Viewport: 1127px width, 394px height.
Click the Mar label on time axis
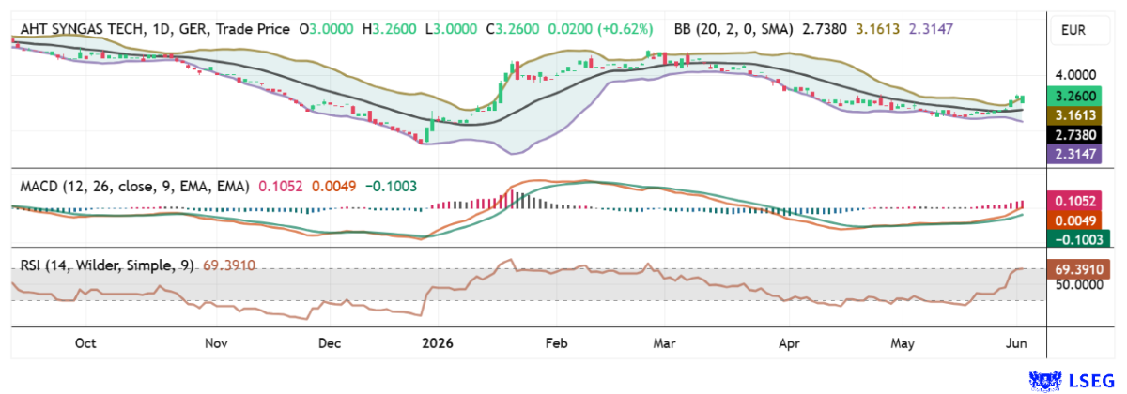(x=666, y=342)
